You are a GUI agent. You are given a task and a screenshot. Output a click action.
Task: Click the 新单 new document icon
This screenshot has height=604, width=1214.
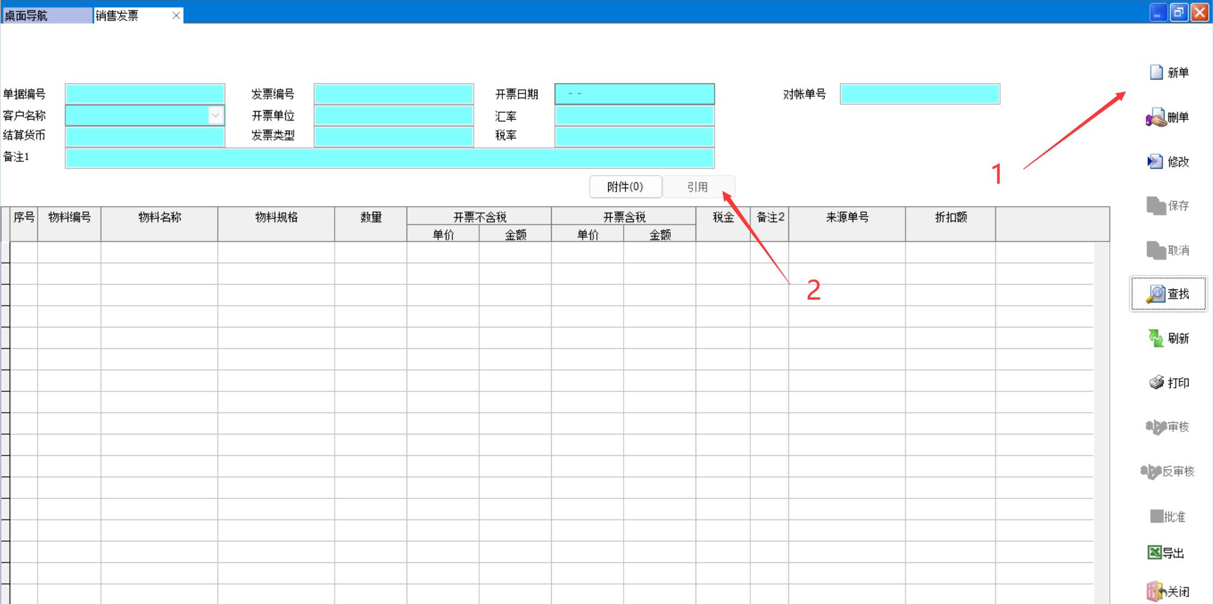[x=1156, y=73]
